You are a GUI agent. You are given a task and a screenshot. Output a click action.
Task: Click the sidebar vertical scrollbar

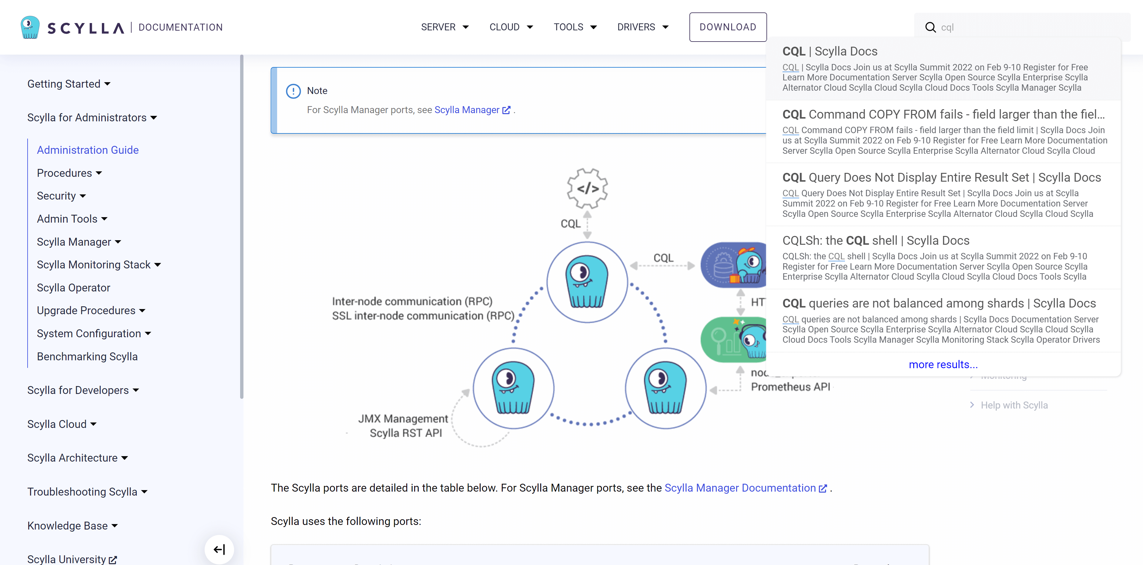[x=241, y=226]
